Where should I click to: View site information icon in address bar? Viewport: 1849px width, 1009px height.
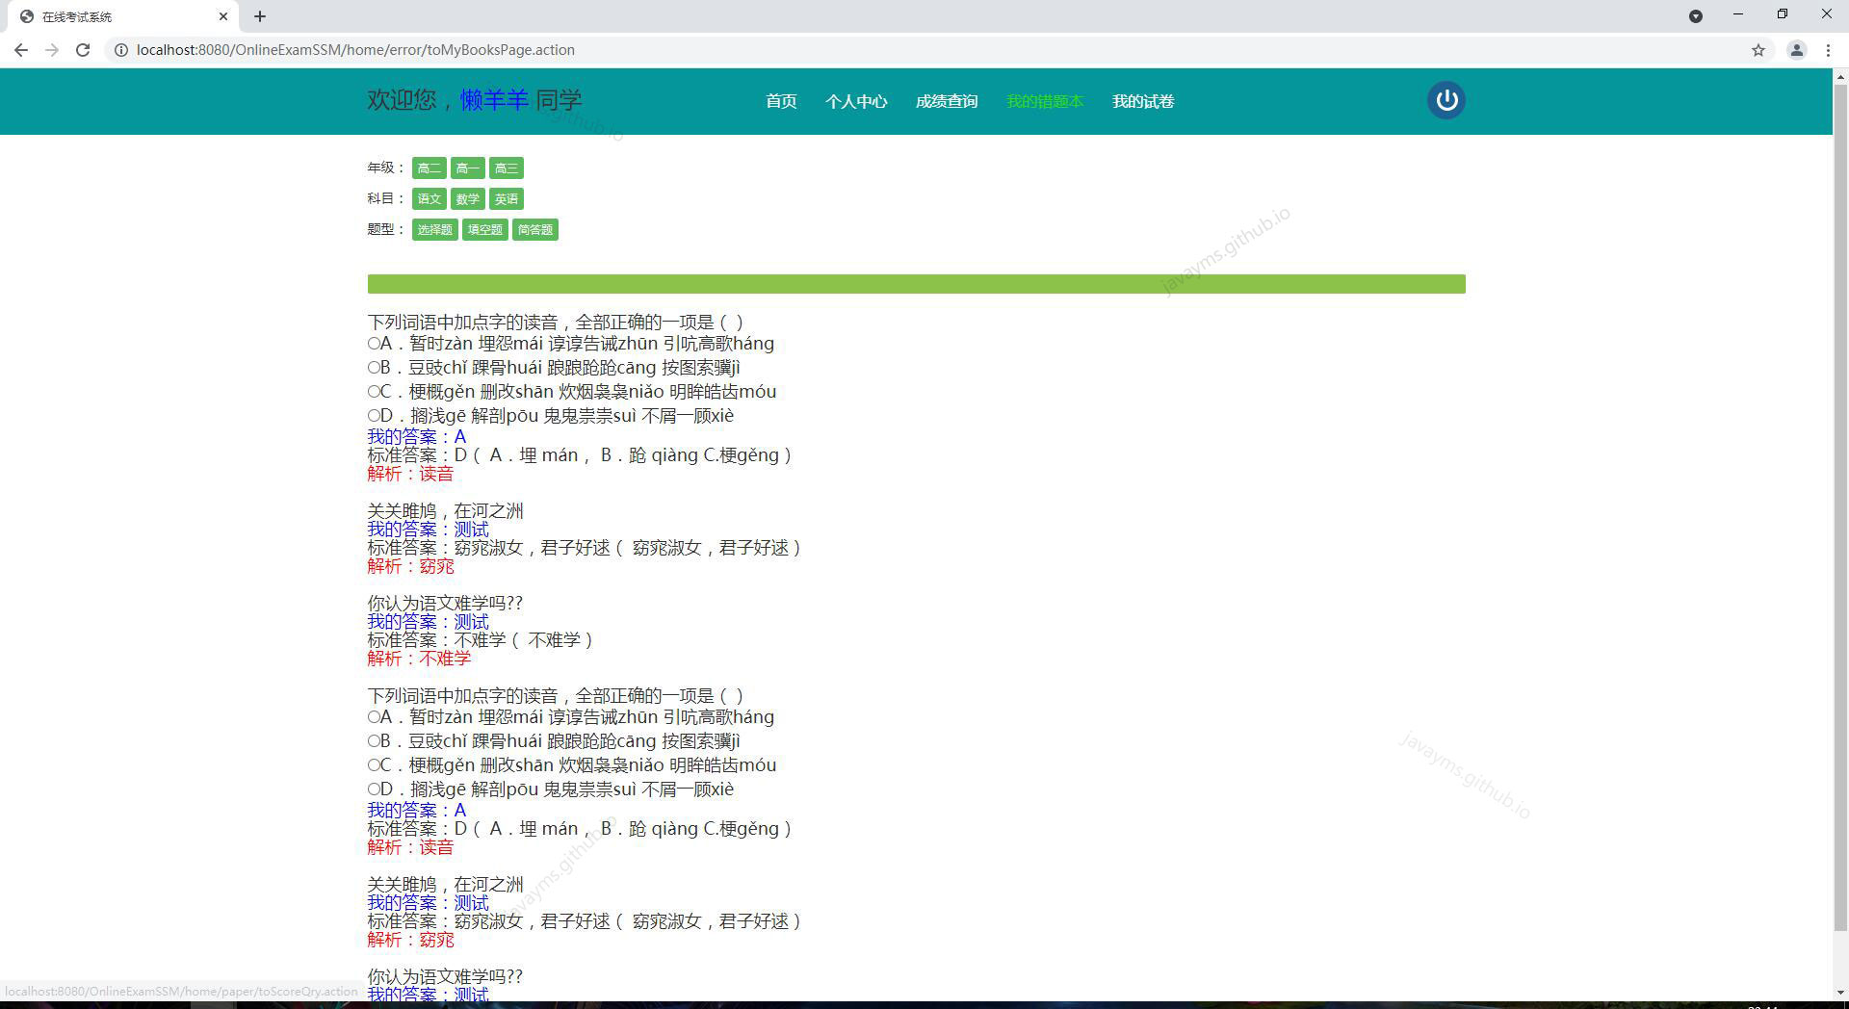(121, 50)
